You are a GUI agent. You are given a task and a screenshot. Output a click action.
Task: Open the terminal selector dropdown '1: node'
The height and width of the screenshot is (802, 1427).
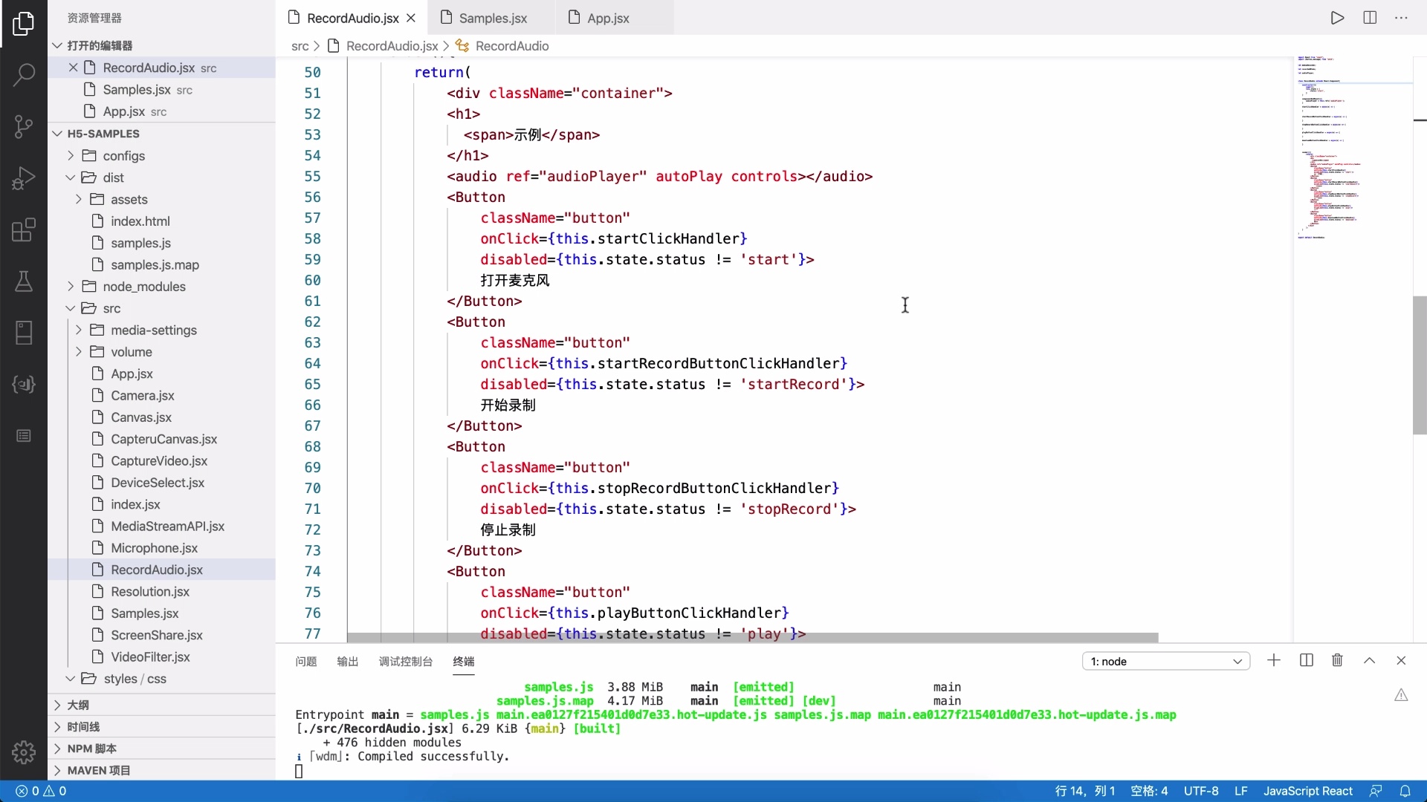1165,661
